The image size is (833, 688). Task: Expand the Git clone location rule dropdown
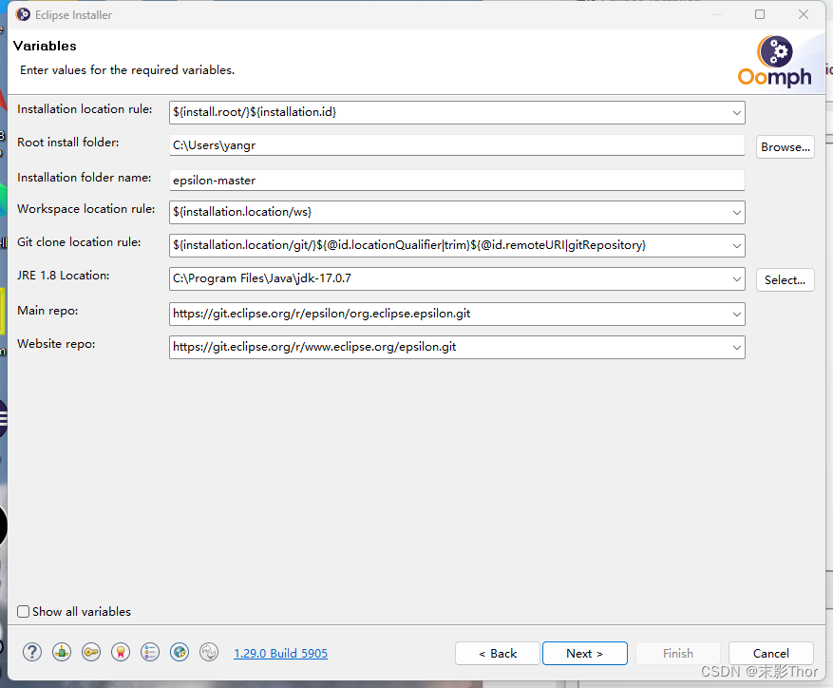pos(736,245)
